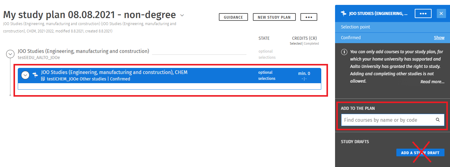Collapse the highlighted JOO Studies CHEM row
The width and height of the screenshot is (450, 167).
(x=25, y=75)
